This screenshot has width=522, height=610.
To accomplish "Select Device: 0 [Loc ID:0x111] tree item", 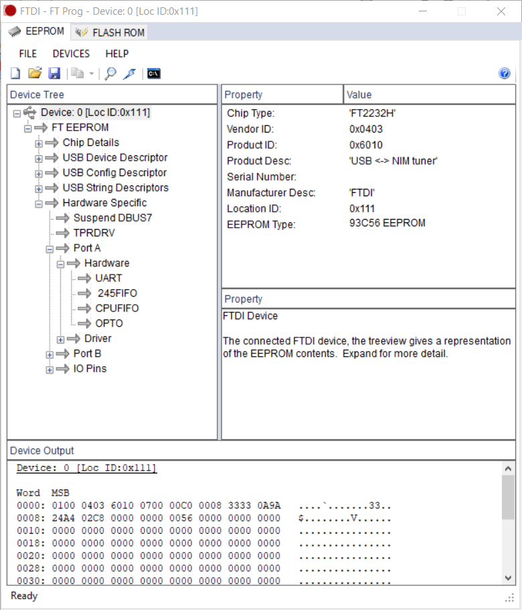I will [95, 112].
